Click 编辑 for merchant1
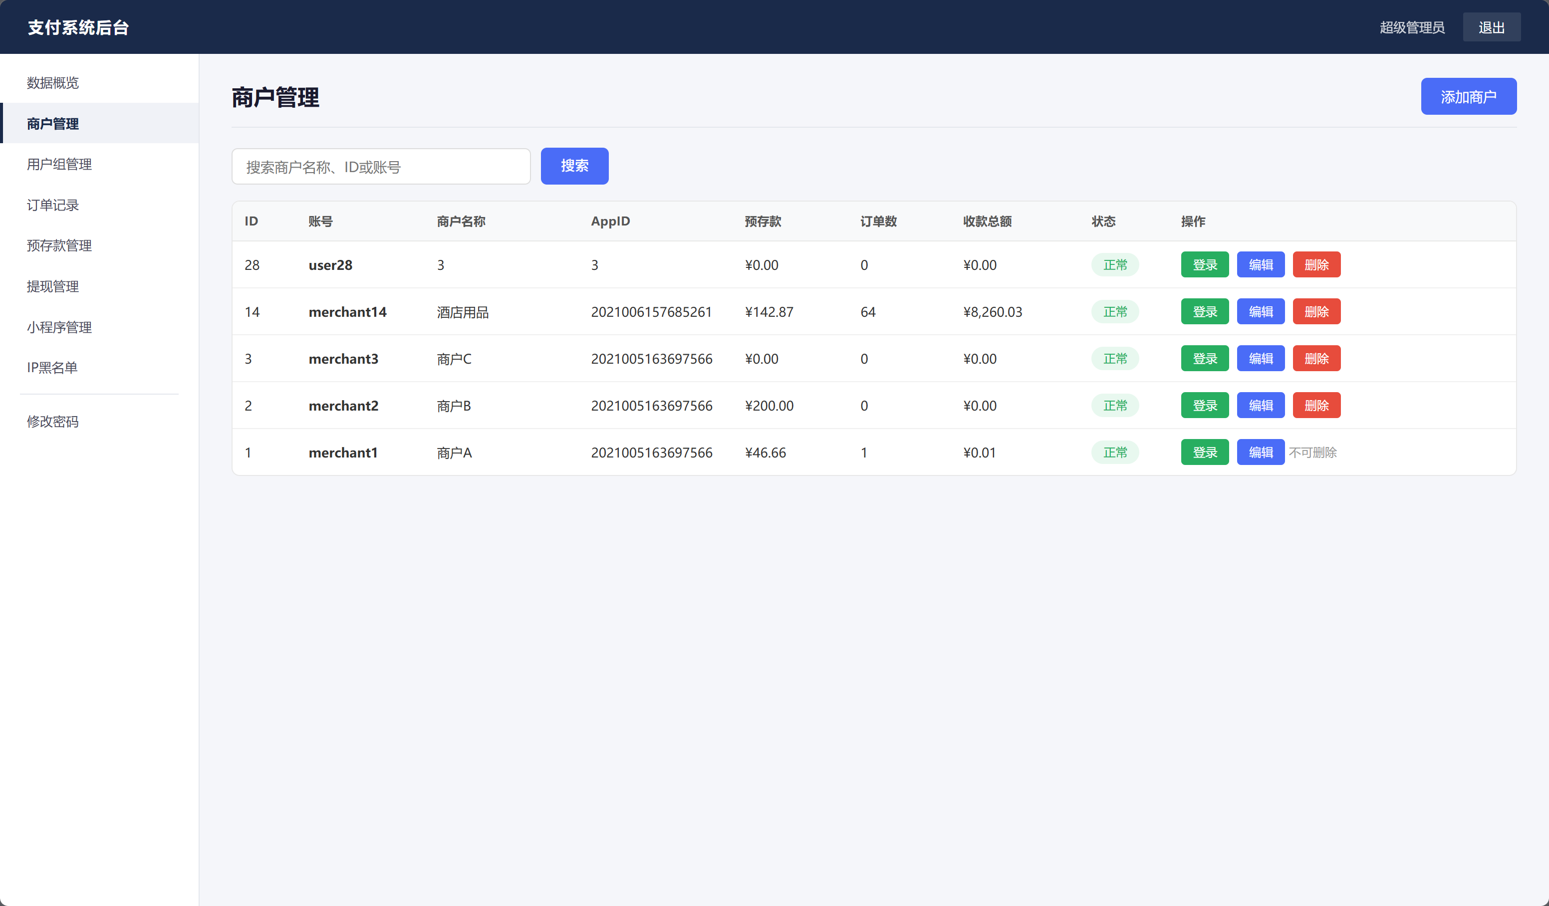Image resolution: width=1549 pixels, height=906 pixels. click(x=1261, y=453)
